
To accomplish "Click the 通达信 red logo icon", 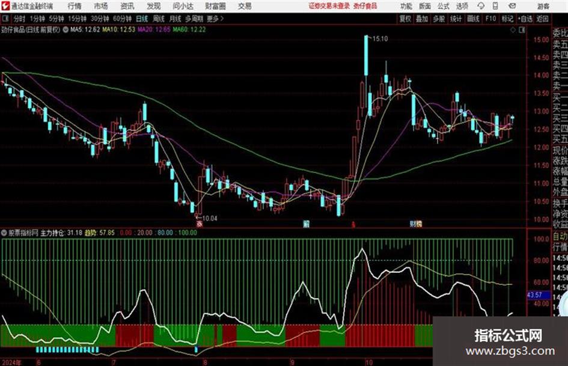I will [5, 6].
